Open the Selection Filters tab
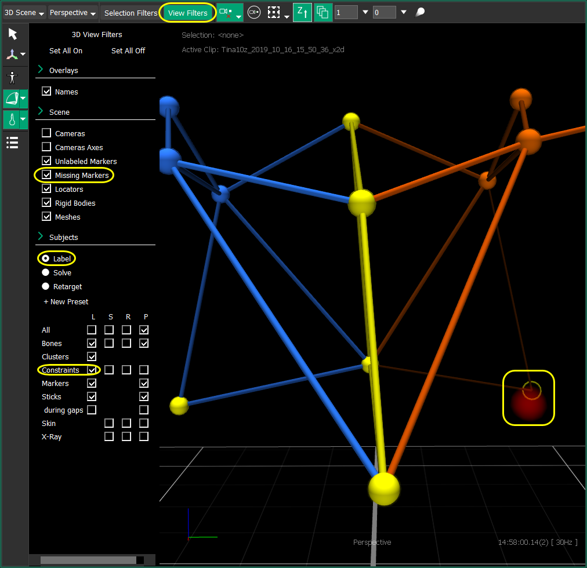This screenshot has height=568, width=587. pos(131,13)
